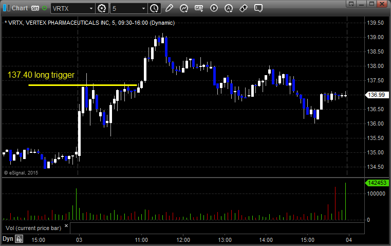Viewport: 391px width, 246px height.
Task: Click the 134.50 price axis label
Action: tap(375, 167)
